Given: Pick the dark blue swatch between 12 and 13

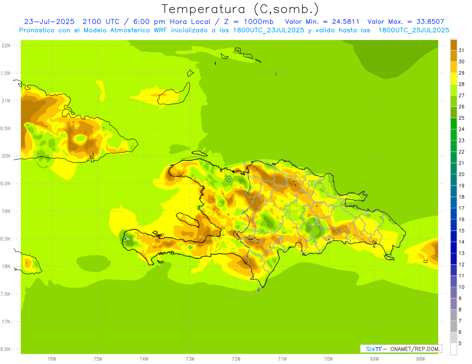Looking at the screenshot, I should pyautogui.click(x=454, y=259).
